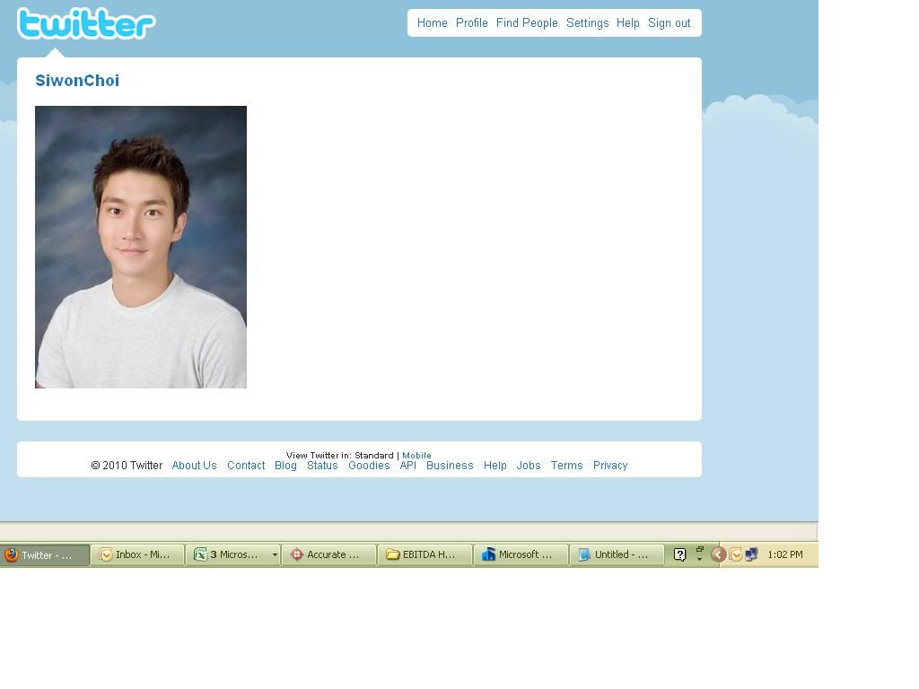Visit the Blog footer link
This screenshot has height=689, width=919.
(x=285, y=466)
